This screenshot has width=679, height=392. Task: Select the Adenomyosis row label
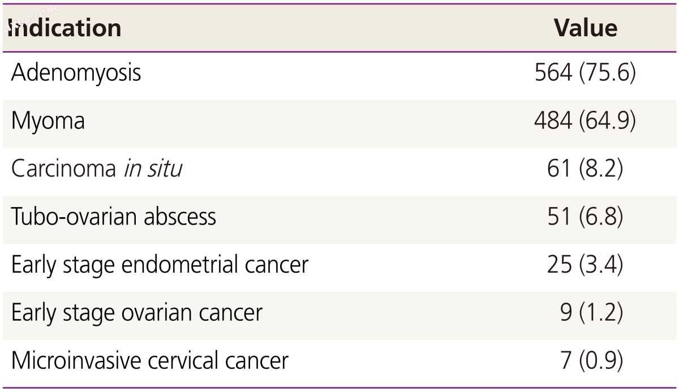(76, 74)
